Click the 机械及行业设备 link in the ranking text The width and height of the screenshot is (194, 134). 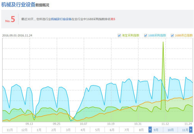coord(61,19)
